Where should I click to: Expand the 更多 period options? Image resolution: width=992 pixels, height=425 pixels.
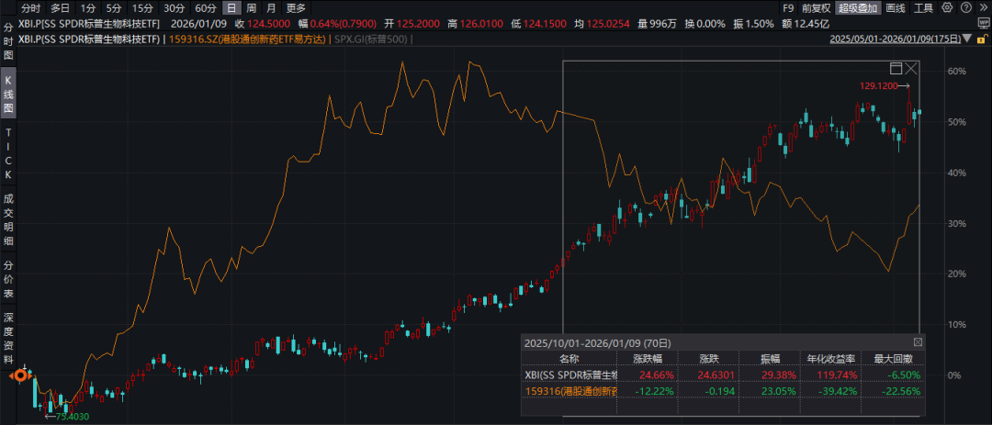tap(296, 8)
